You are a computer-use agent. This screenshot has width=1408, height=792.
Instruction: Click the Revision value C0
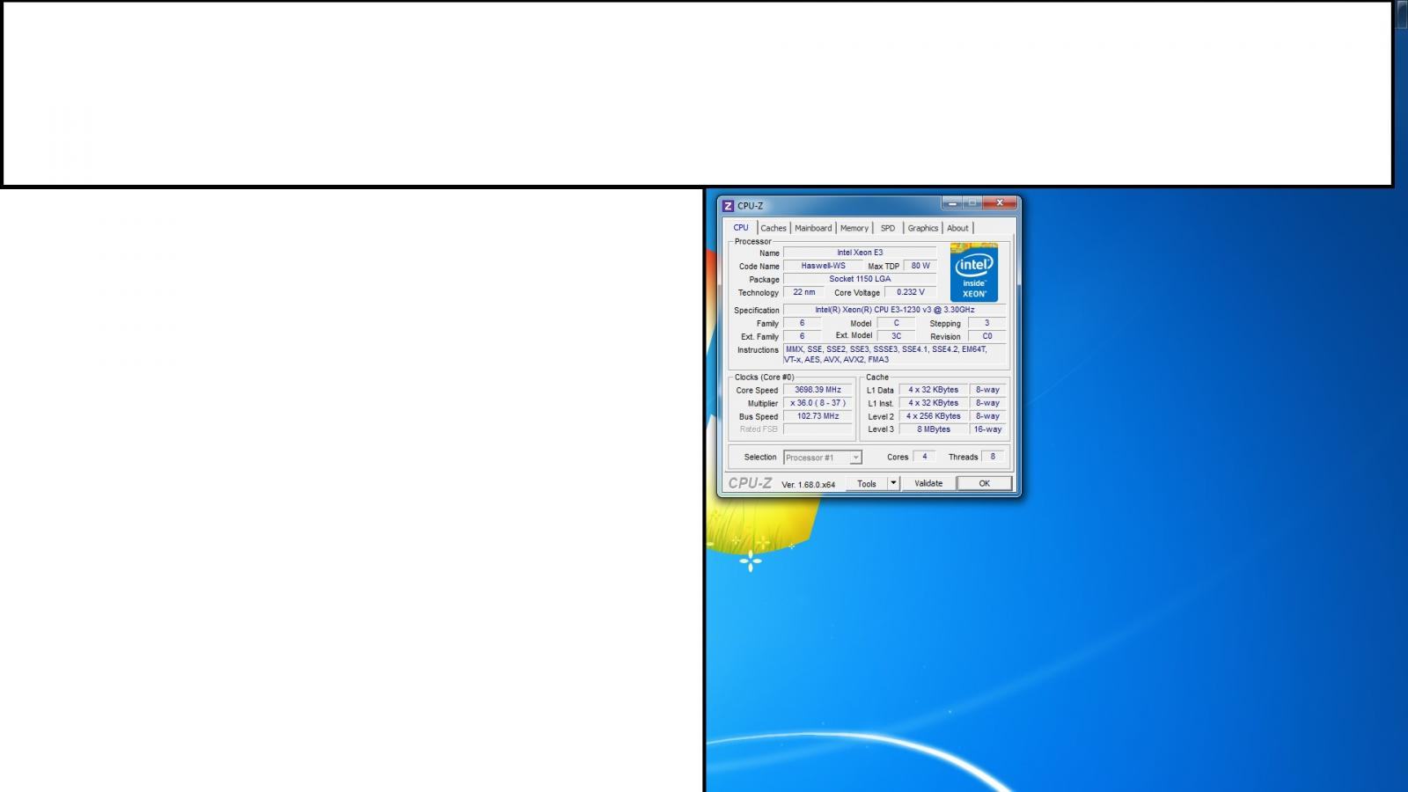point(986,336)
